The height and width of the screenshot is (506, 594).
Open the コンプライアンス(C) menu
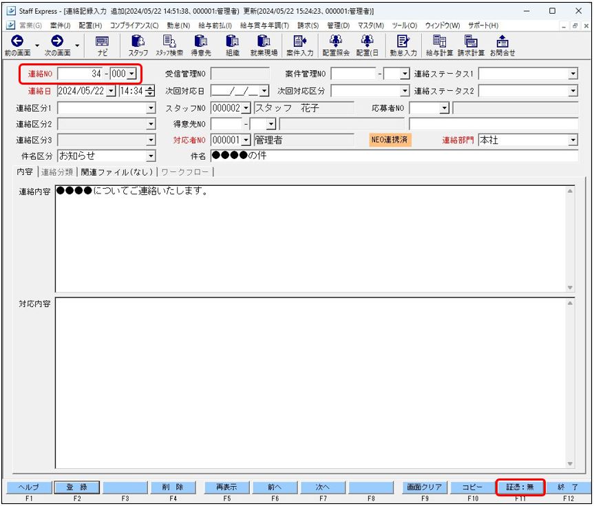(134, 25)
